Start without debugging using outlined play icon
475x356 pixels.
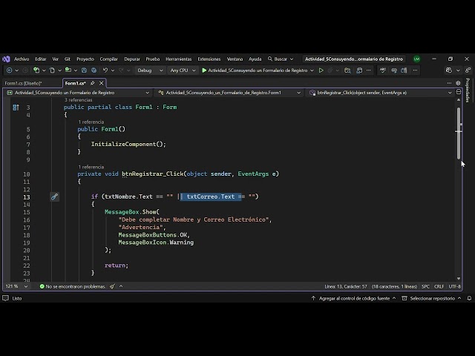321,70
